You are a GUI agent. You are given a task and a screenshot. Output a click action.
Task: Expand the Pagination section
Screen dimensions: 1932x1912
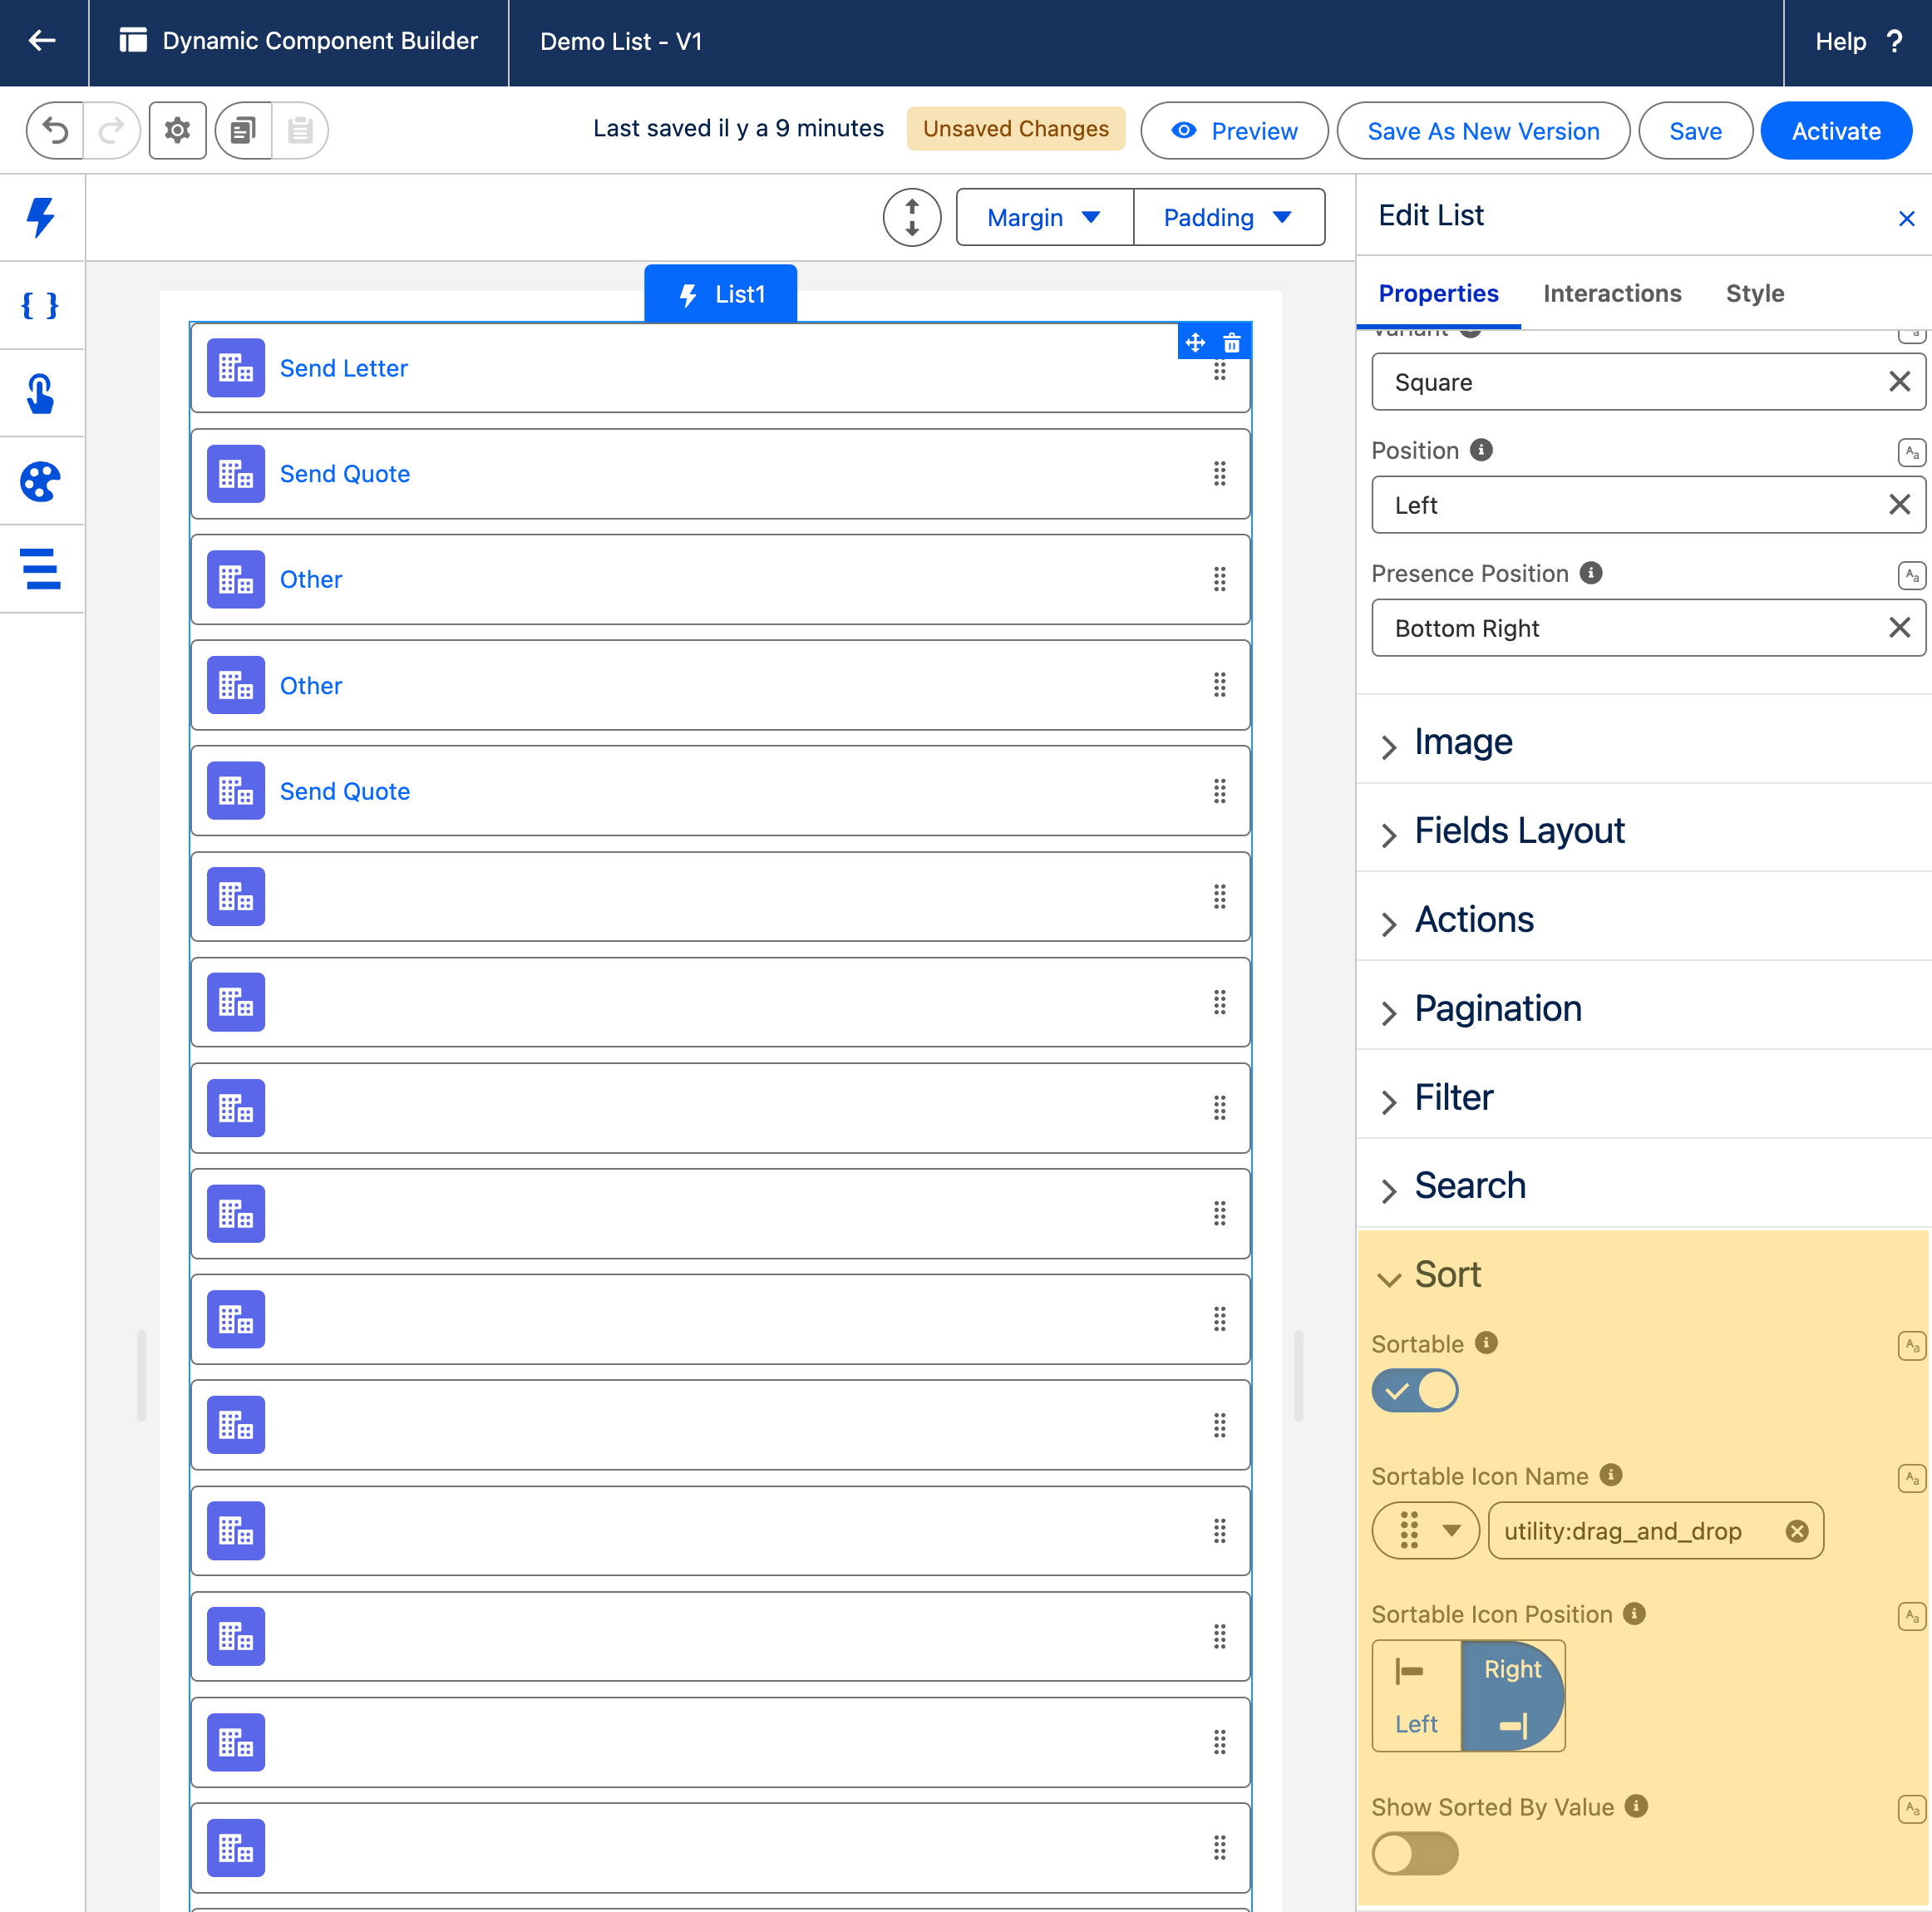click(x=1497, y=1008)
